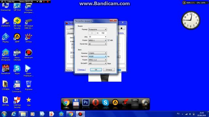
Task: Take a screenshot with Bandicam camera icon
Action: [40, 2]
